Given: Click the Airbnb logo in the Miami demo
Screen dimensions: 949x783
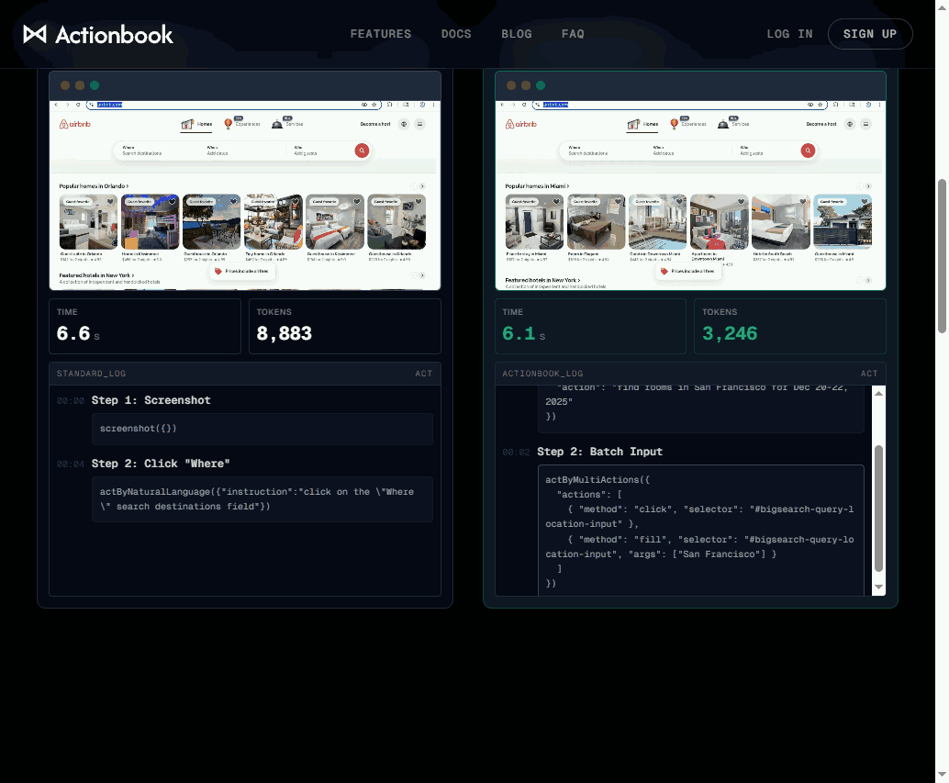Looking at the screenshot, I should coord(521,124).
